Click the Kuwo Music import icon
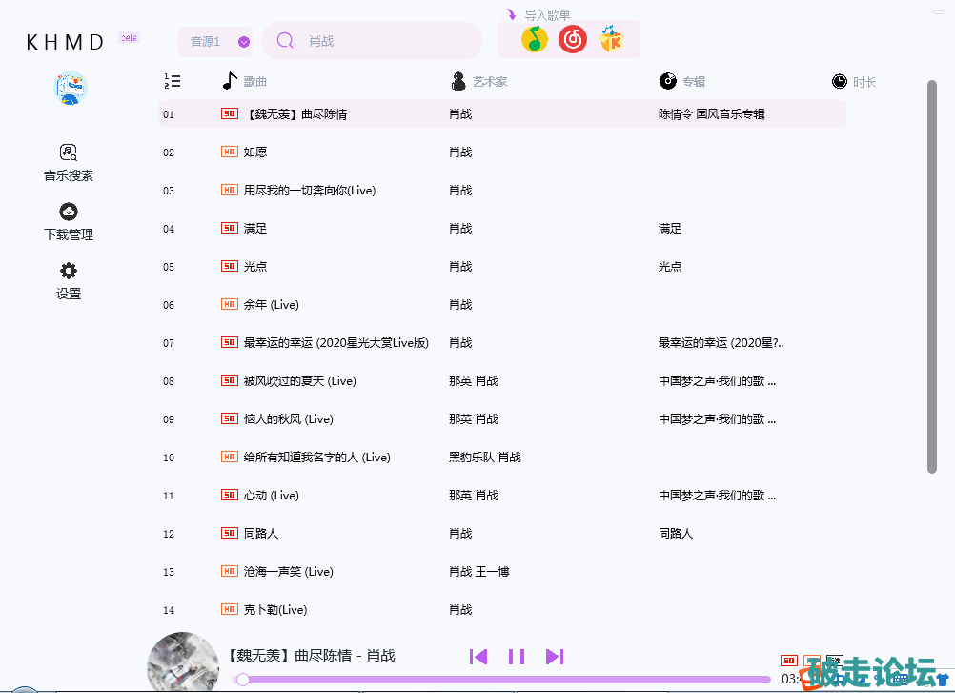This screenshot has height=693, width=955. pyautogui.click(x=611, y=40)
